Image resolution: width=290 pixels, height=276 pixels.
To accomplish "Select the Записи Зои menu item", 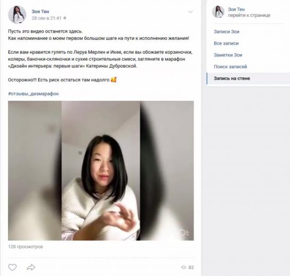I will pyautogui.click(x=226, y=31).
